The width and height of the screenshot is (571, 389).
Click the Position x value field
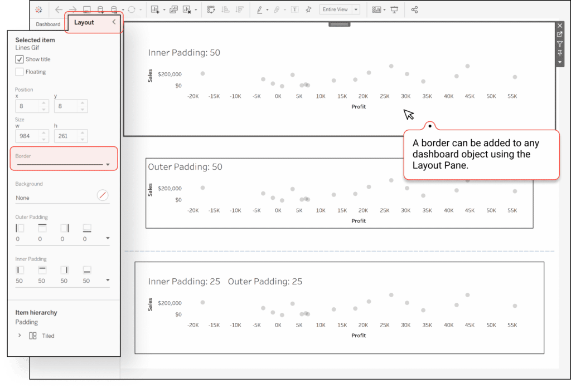coord(27,106)
